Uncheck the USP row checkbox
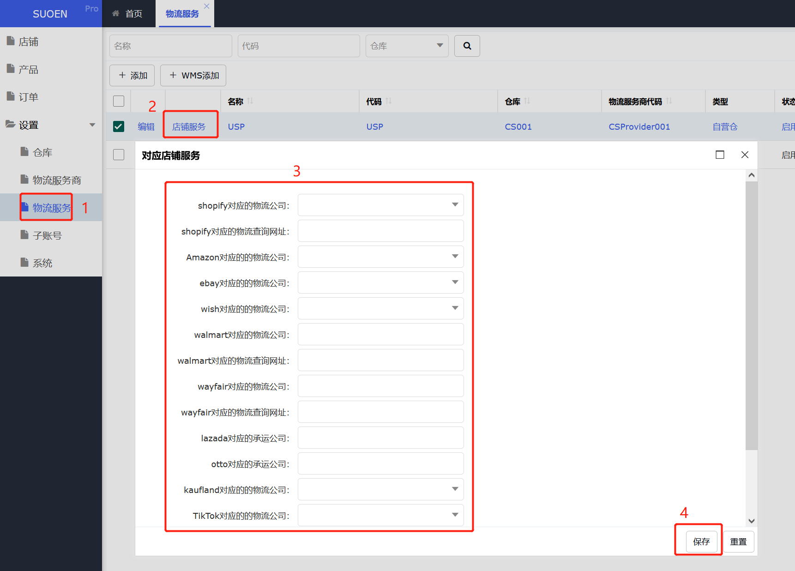 click(119, 126)
